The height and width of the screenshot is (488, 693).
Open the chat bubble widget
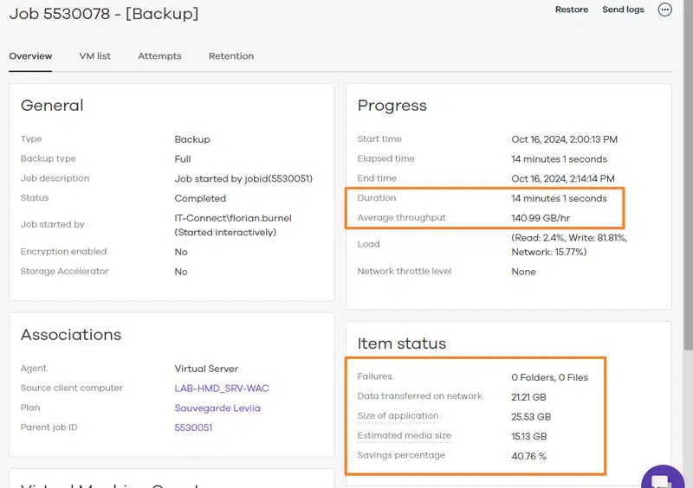(x=663, y=478)
